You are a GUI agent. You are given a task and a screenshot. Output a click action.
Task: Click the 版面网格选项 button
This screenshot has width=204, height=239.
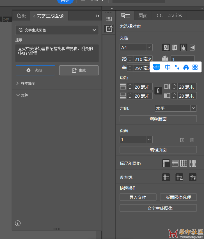pos(178,197)
